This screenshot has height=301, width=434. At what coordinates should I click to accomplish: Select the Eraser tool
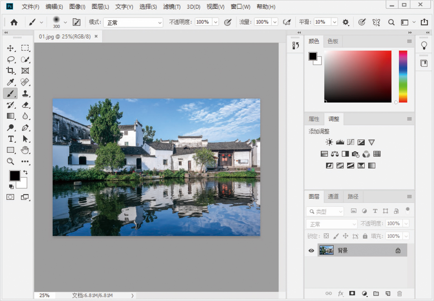point(25,105)
